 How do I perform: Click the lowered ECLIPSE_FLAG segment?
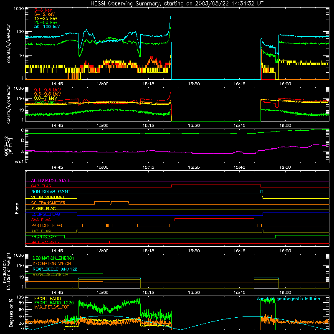pyautogui.click(x=170, y=215)
